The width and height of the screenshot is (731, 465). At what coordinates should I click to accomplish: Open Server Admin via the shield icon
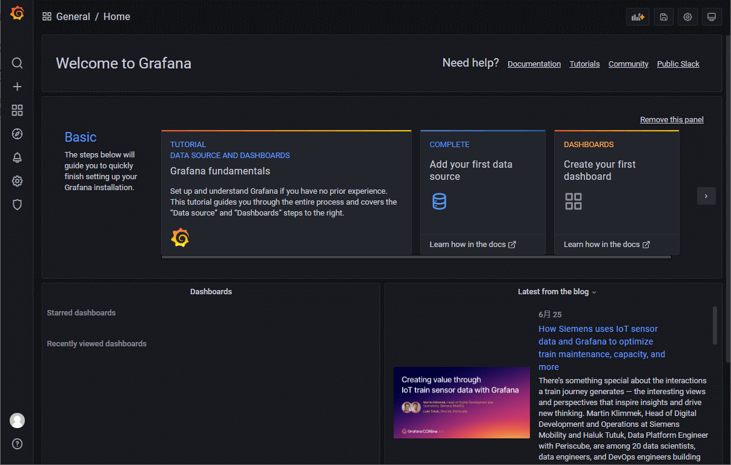click(x=18, y=205)
